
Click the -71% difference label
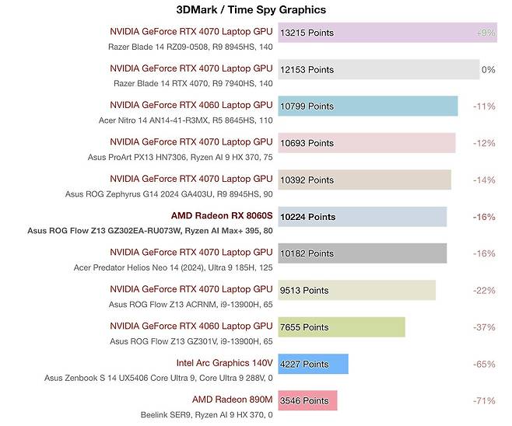pos(484,401)
